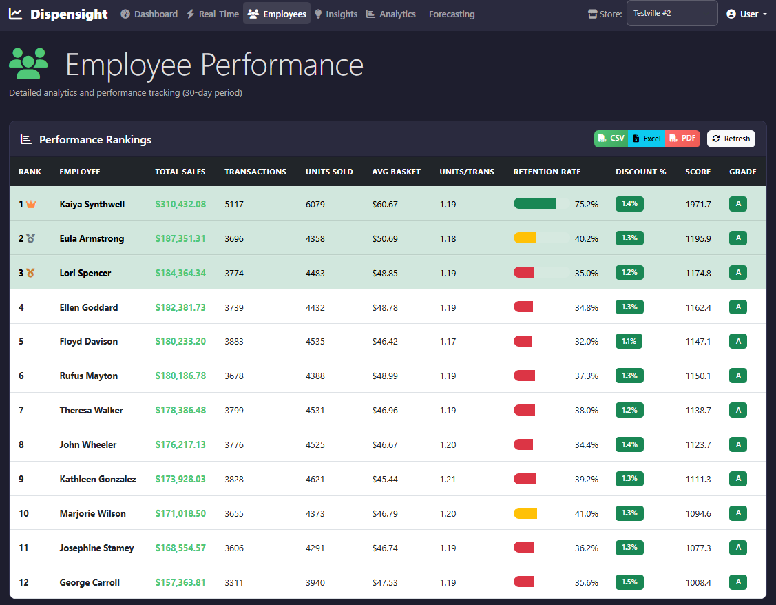Click total sales $187,351.31

180,238
